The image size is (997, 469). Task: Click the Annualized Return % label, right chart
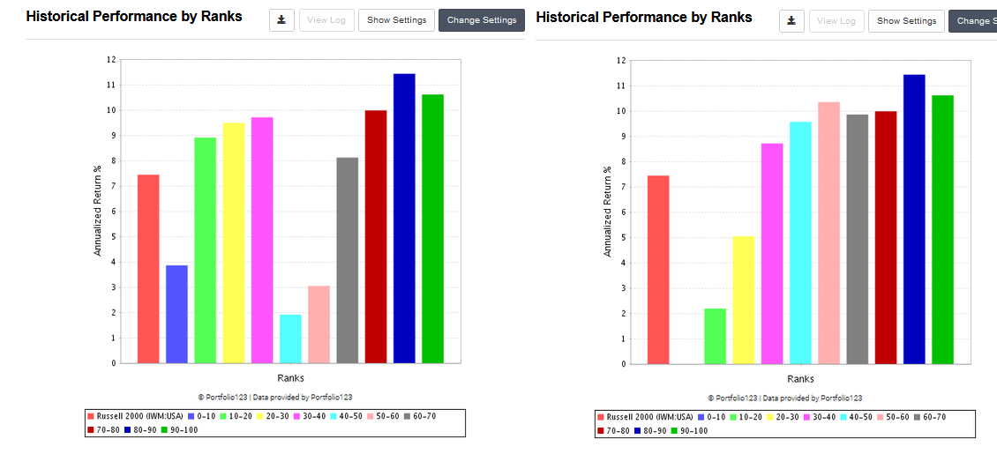[x=607, y=212]
